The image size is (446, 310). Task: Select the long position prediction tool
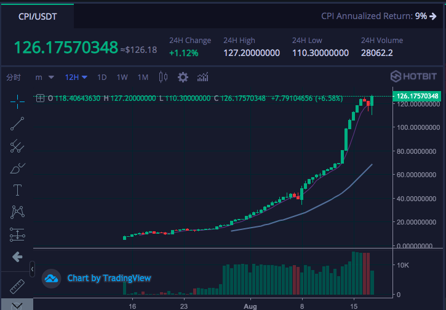click(x=17, y=234)
